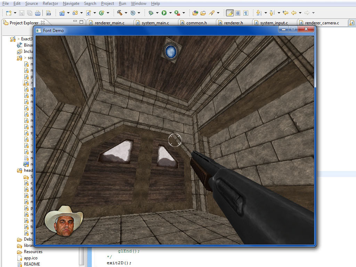The width and height of the screenshot is (356, 267).
Task: Open the Debug dropdown arrow
Action: (x=157, y=13)
